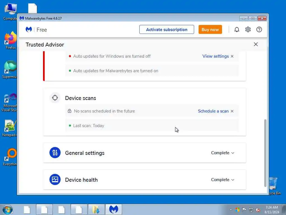The height and width of the screenshot is (215, 286).
Task: Select the Everything desktop shortcut
Action: click(10, 157)
